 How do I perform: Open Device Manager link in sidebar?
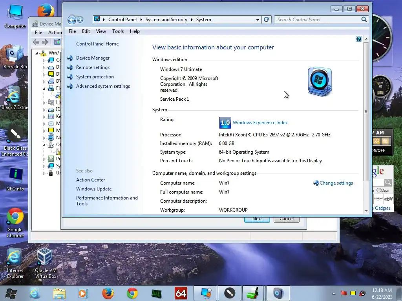click(93, 58)
